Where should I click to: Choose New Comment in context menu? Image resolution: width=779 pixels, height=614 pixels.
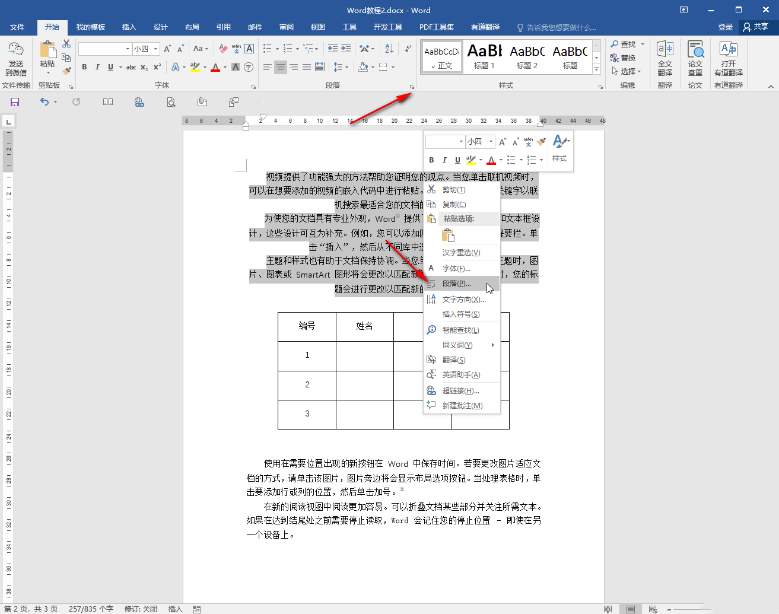(463, 406)
